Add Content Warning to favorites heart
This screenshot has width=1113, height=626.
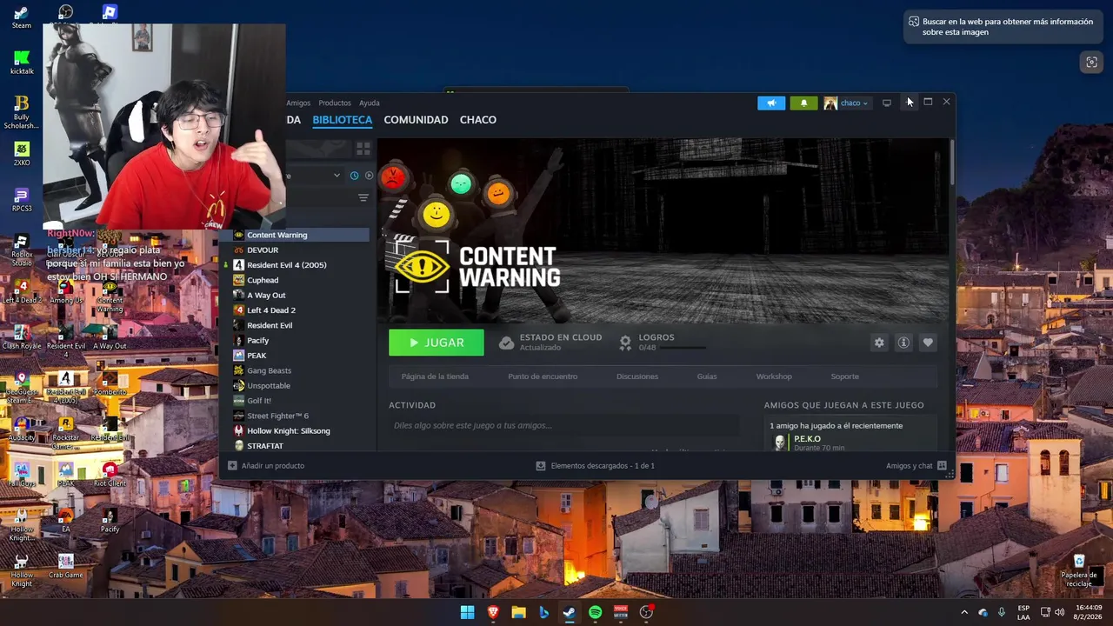pyautogui.click(x=928, y=343)
